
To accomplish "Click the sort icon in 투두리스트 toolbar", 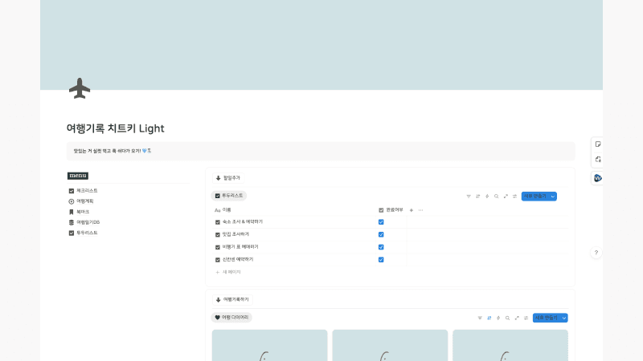I will [478, 196].
